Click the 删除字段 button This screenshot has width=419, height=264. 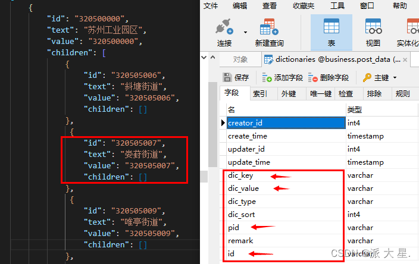click(329, 77)
